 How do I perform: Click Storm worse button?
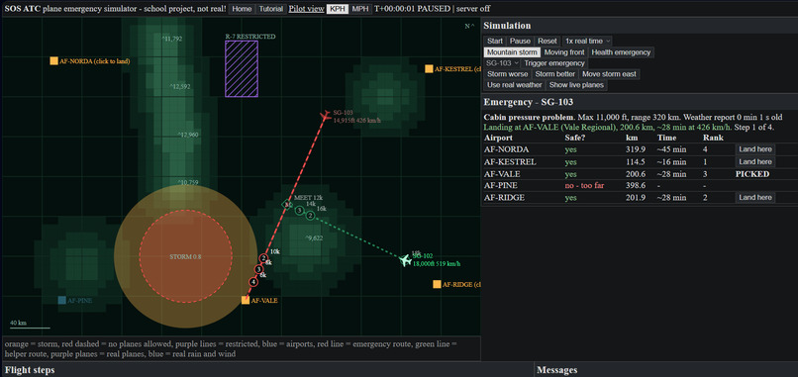coord(507,74)
